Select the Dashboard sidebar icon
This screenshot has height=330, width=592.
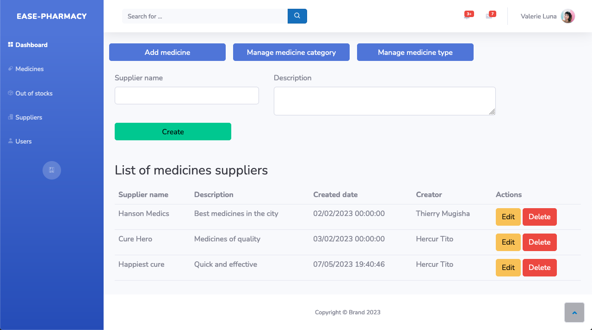click(9, 44)
